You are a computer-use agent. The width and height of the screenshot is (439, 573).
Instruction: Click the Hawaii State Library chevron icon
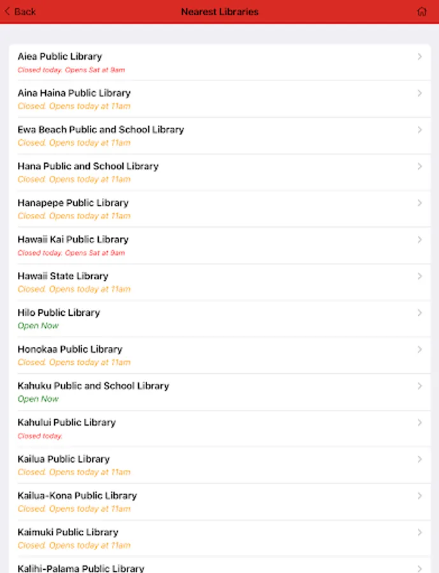(419, 276)
